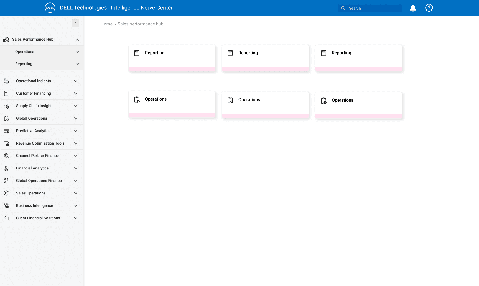Screen dimensions: 479x286
Task: Expand Supply Chain Insights chevron
Action: [x=76, y=106]
